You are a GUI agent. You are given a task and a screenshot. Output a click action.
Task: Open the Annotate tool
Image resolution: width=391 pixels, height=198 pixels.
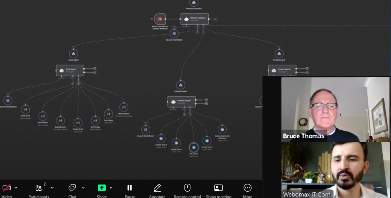tap(157, 191)
